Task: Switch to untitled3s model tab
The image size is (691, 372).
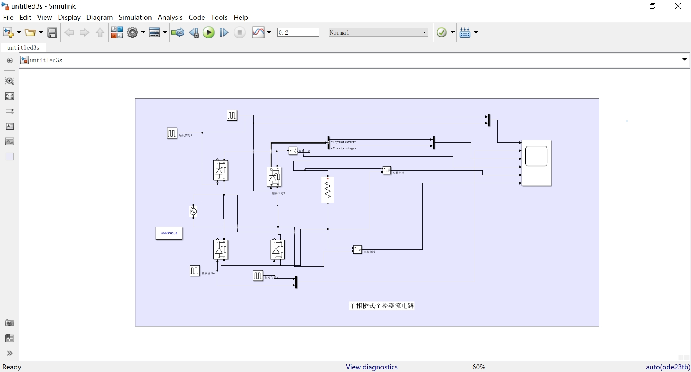Action: tap(23, 47)
